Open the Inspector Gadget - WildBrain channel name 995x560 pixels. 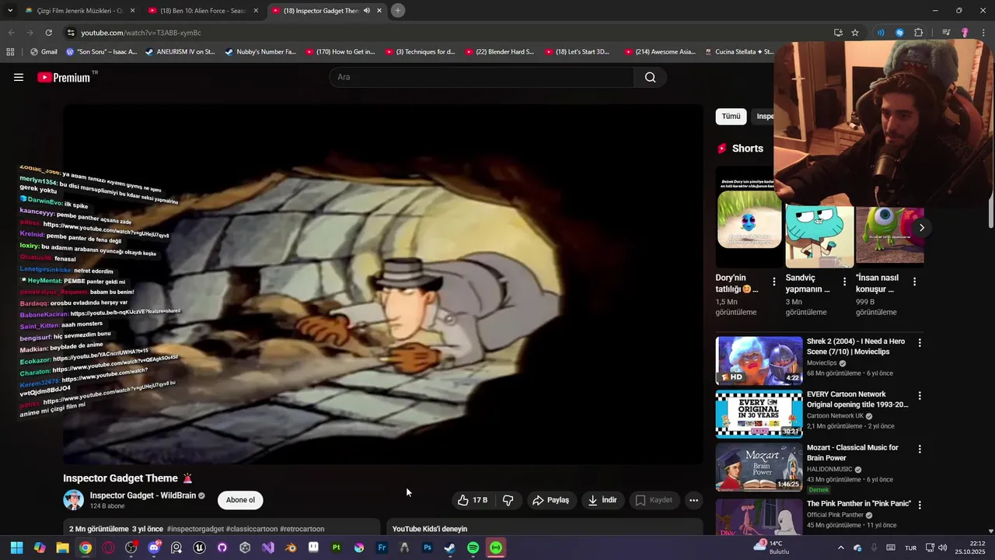pyautogui.click(x=143, y=495)
